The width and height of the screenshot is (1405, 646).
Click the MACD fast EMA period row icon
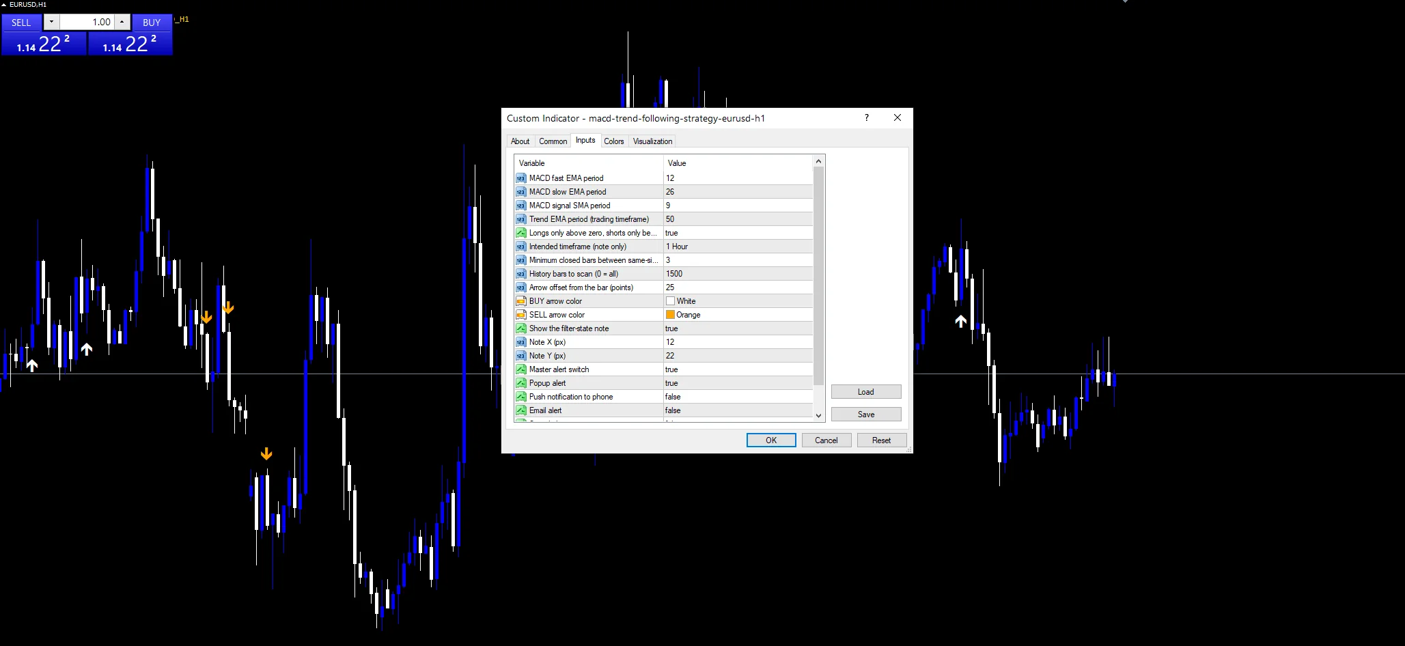[x=521, y=178]
